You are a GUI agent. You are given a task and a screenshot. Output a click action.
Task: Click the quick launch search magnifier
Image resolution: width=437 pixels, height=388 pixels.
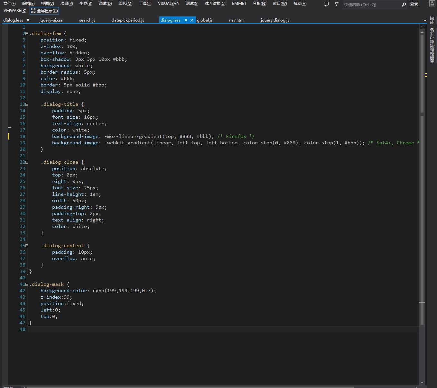(x=404, y=5)
